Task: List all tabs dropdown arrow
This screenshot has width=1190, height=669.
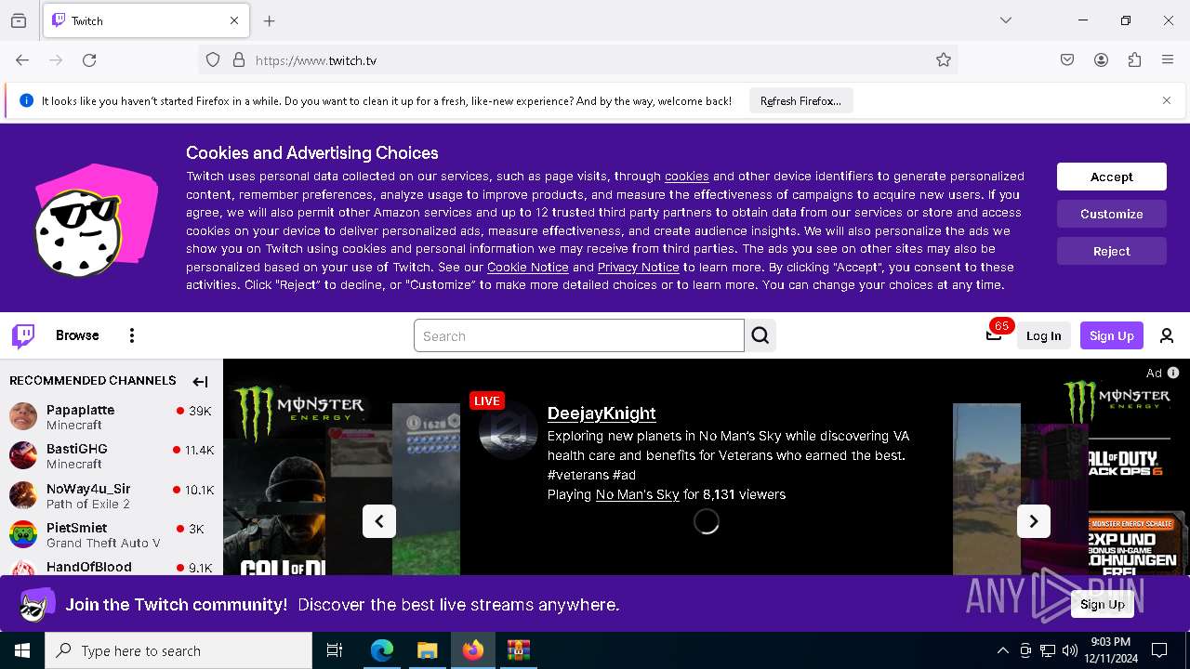Action: (x=1006, y=20)
